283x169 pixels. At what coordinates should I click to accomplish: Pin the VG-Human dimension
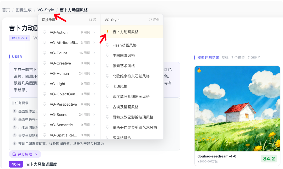[45, 73]
